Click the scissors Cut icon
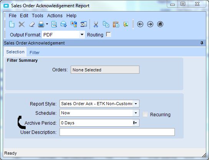Image resolution: width=209 pixels, height=160 pixels. tap(96, 25)
